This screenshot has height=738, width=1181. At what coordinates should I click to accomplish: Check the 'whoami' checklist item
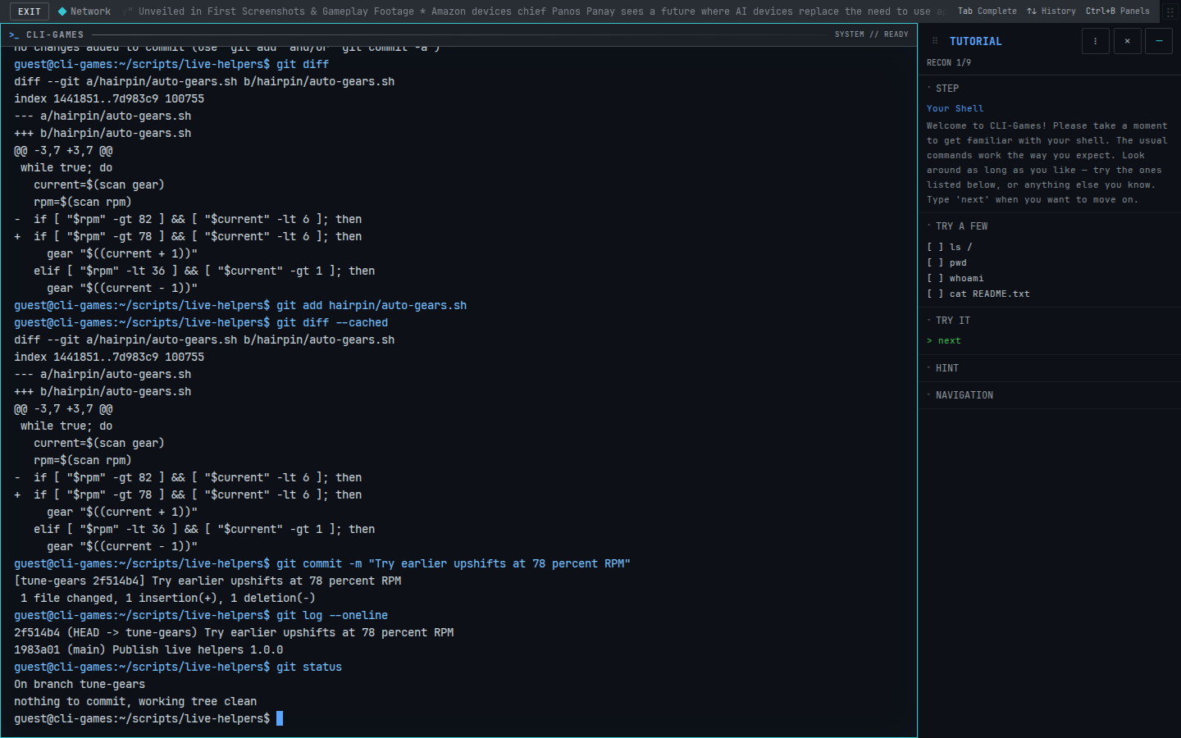click(955, 278)
